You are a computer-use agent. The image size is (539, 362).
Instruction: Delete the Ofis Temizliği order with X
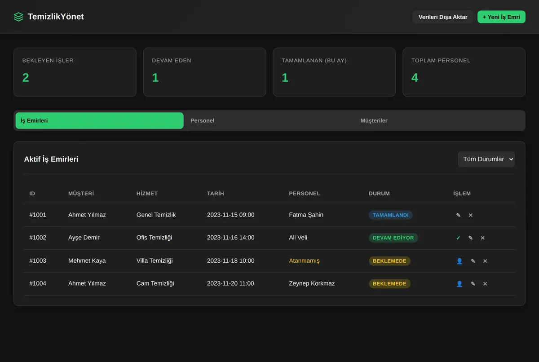pyautogui.click(x=482, y=238)
